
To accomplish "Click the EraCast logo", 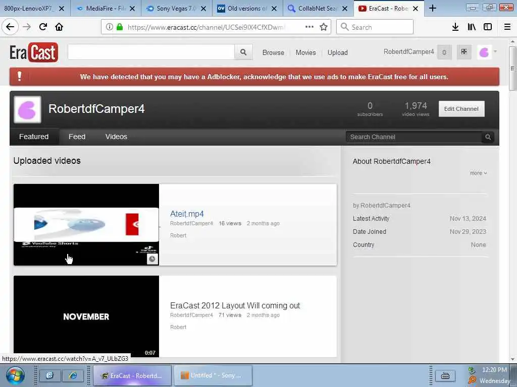I will [x=34, y=52].
